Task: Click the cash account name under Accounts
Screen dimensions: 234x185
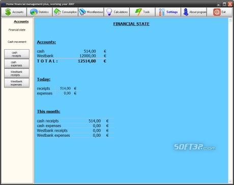Action: point(41,51)
